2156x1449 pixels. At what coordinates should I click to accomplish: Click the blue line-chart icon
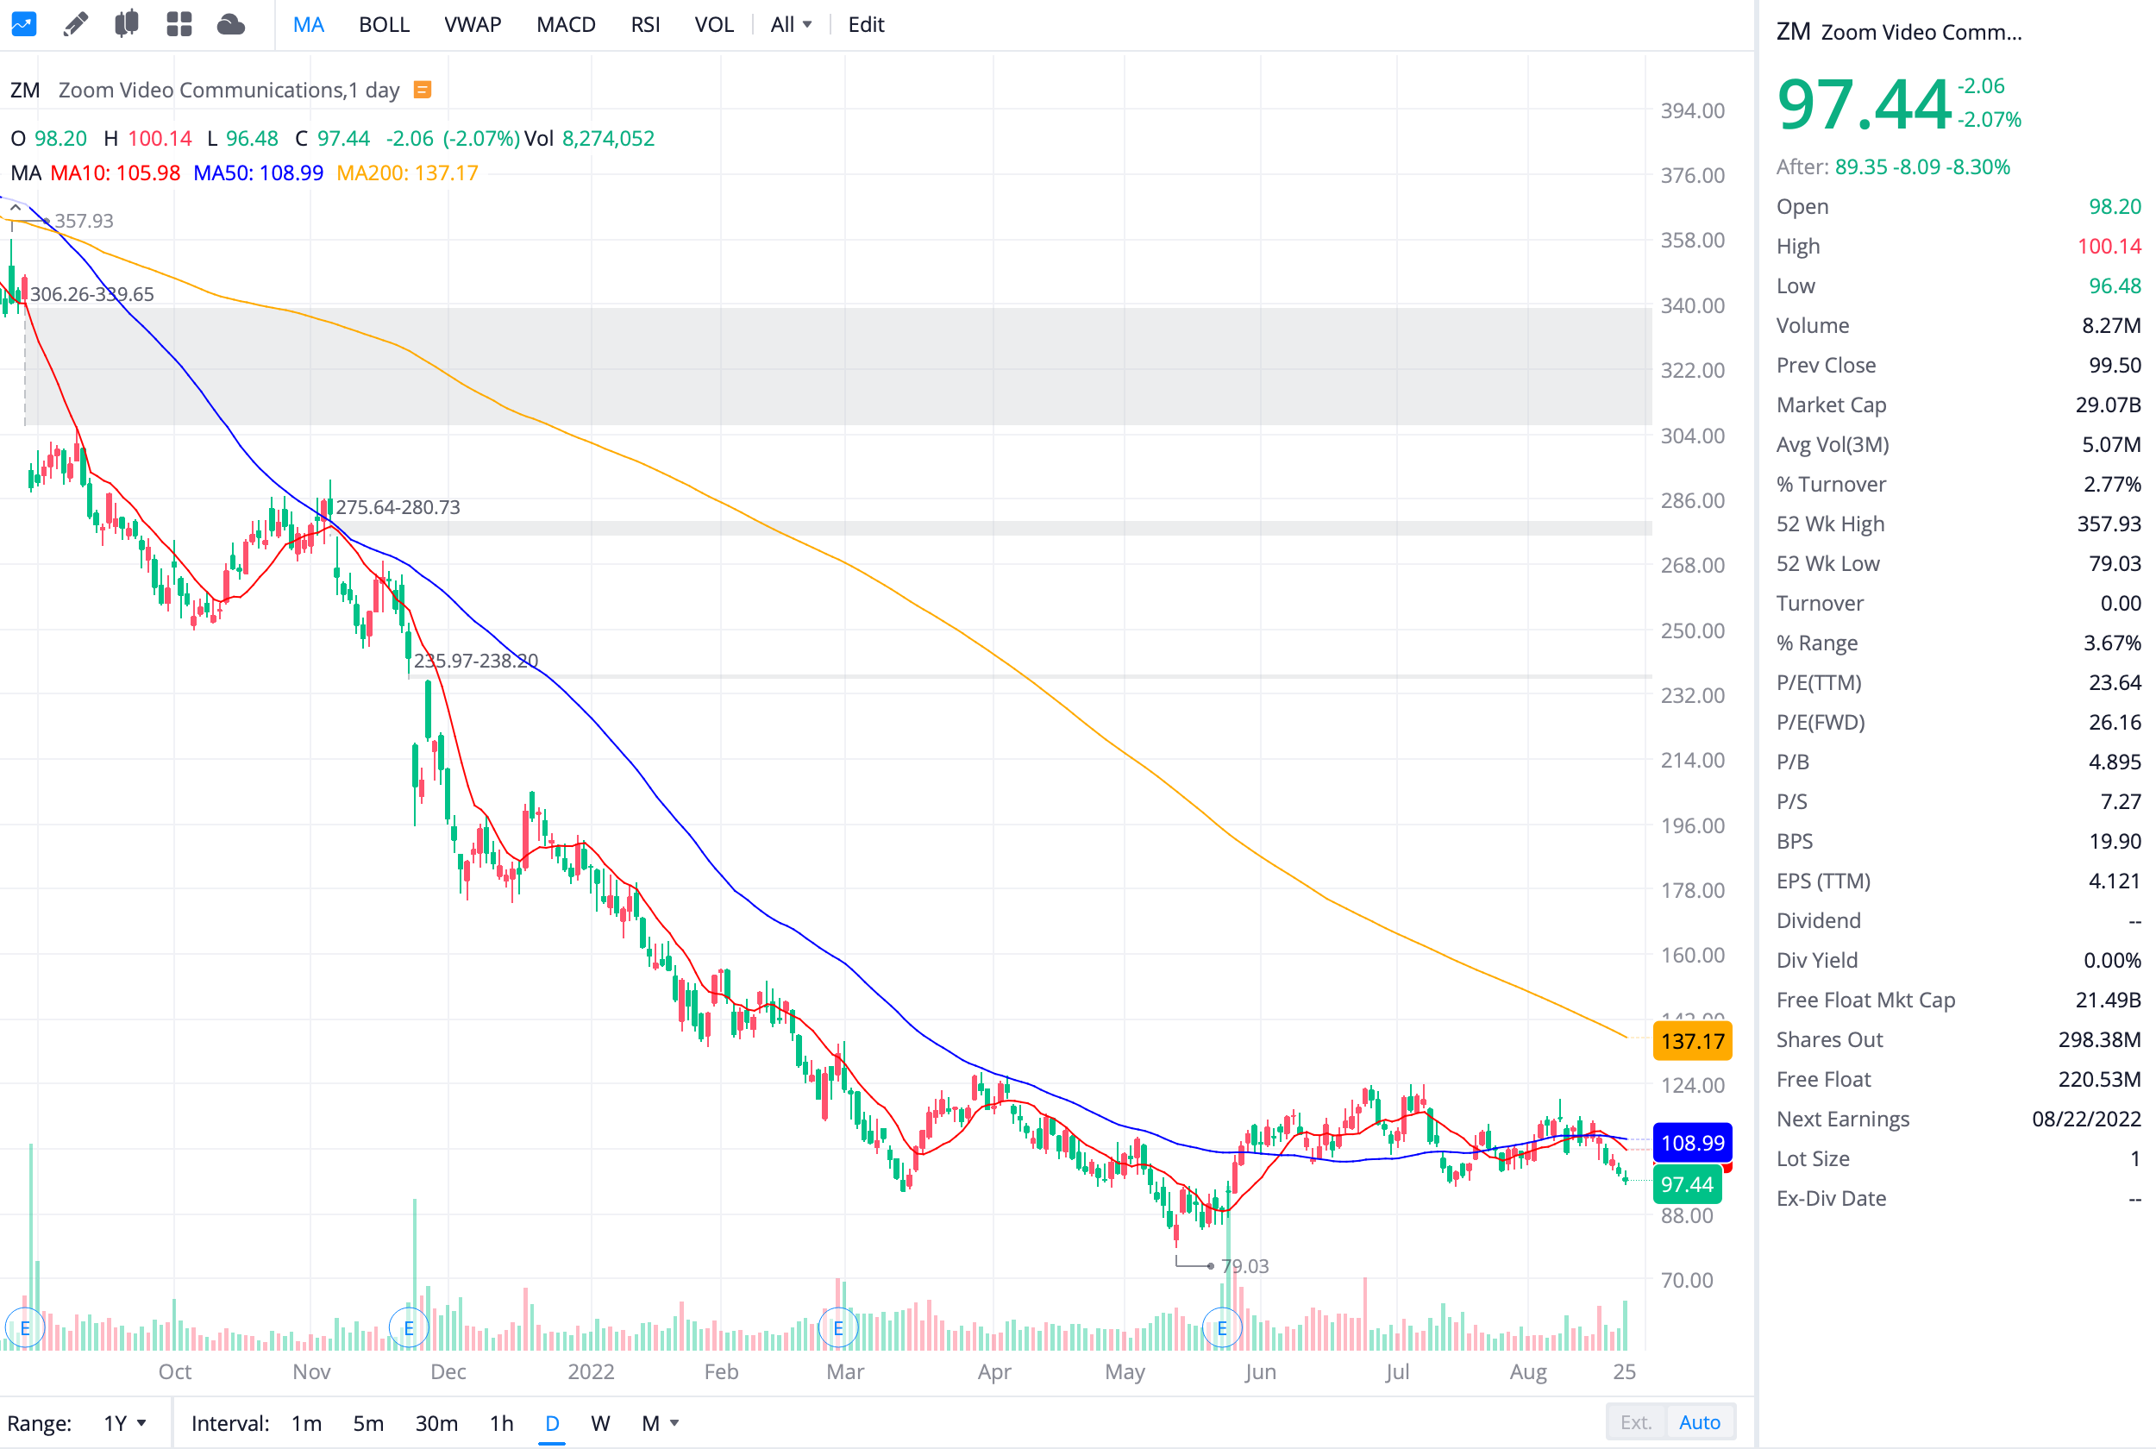23,24
